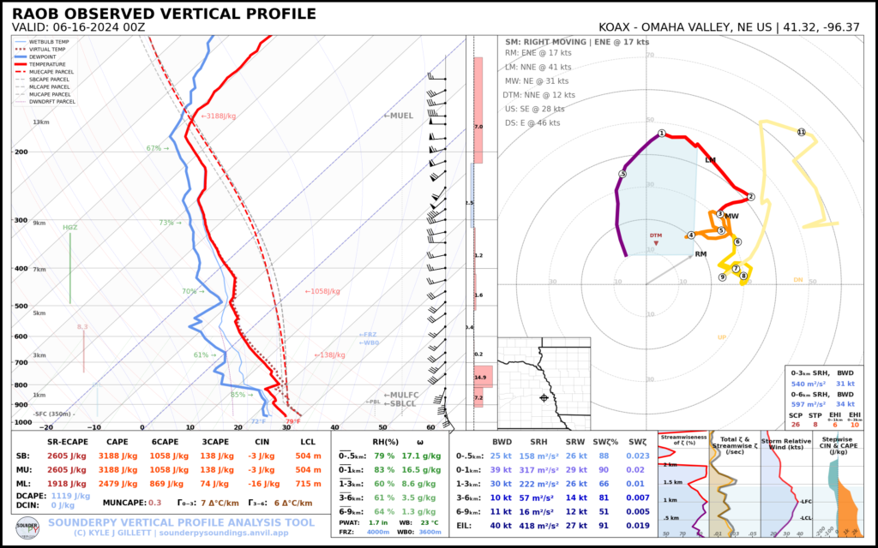Click the SR-ECAPE column header
Image resolution: width=878 pixels, height=548 pixels.
pos(69,442)
